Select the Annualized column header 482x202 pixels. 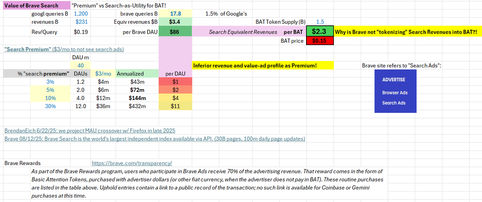(137, 73)
